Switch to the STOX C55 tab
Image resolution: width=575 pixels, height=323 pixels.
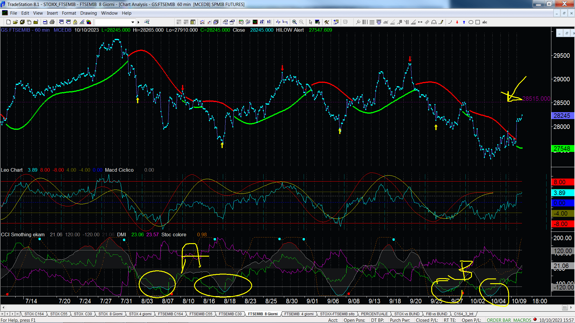click(59, 314)
